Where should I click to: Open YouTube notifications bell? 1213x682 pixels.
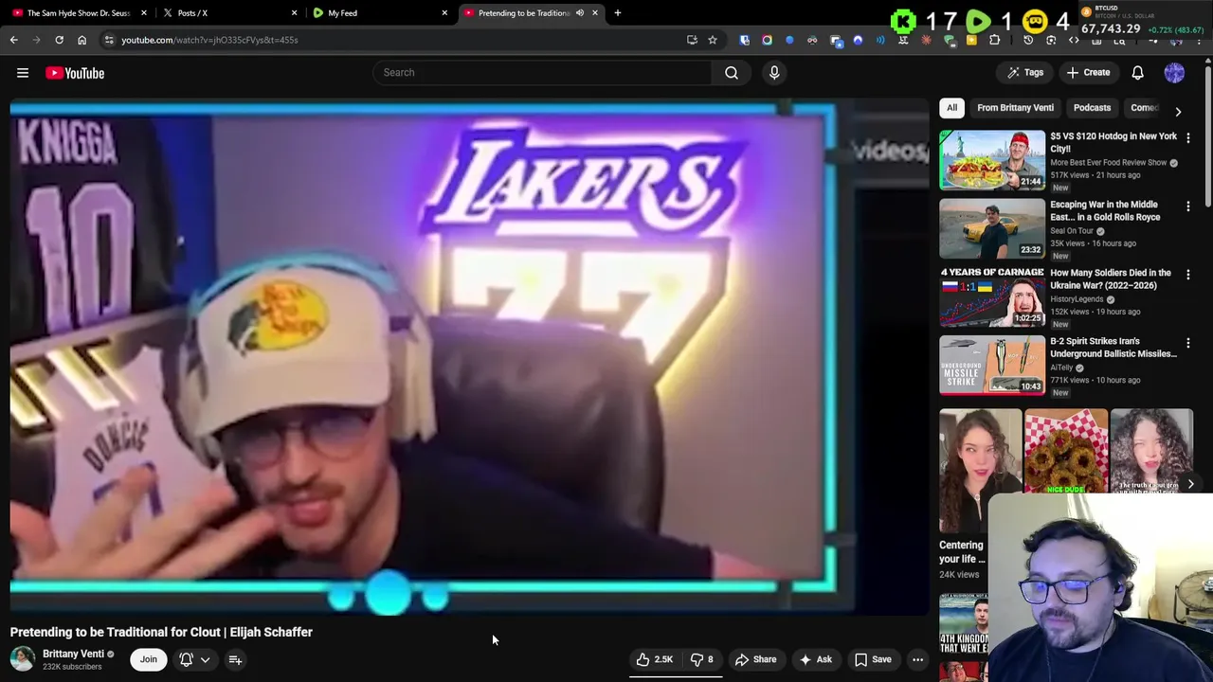pos(1137,73)
